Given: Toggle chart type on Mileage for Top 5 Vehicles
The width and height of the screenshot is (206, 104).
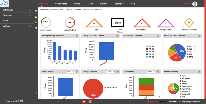Looking at the screenshot, I should pyautogui.click(x=77, y=36).
